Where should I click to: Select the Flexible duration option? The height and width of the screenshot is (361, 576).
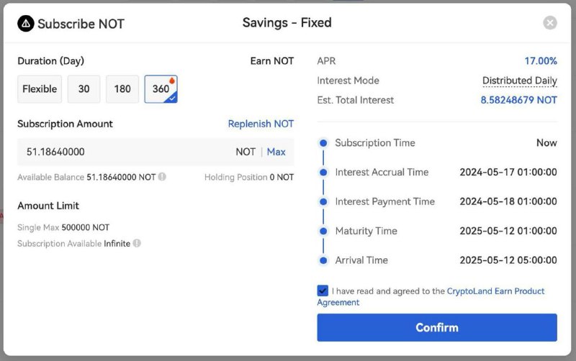40,89
